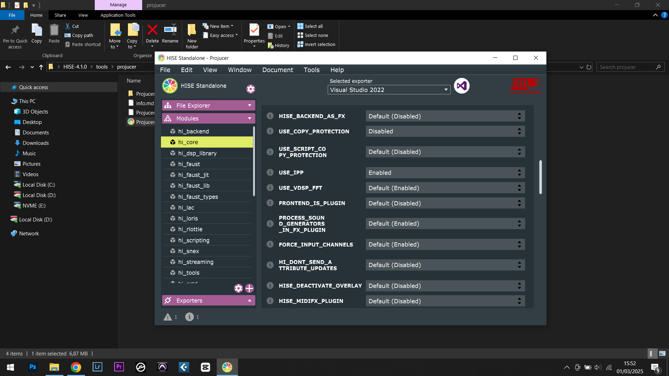Open NVME (E:) drive in sidebar

tap(34, 205)
